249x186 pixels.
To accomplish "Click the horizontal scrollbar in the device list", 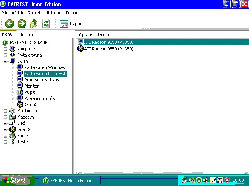I will [x=143, y=173].
